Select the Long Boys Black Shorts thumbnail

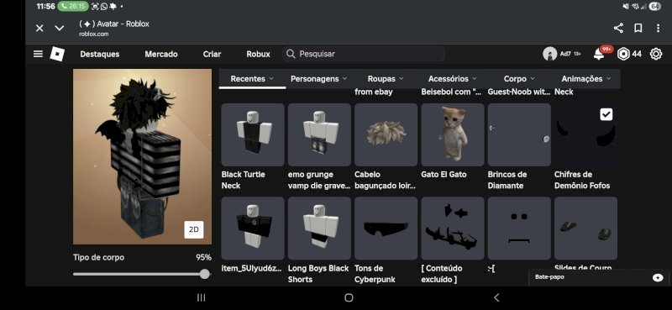pos(319,229)
